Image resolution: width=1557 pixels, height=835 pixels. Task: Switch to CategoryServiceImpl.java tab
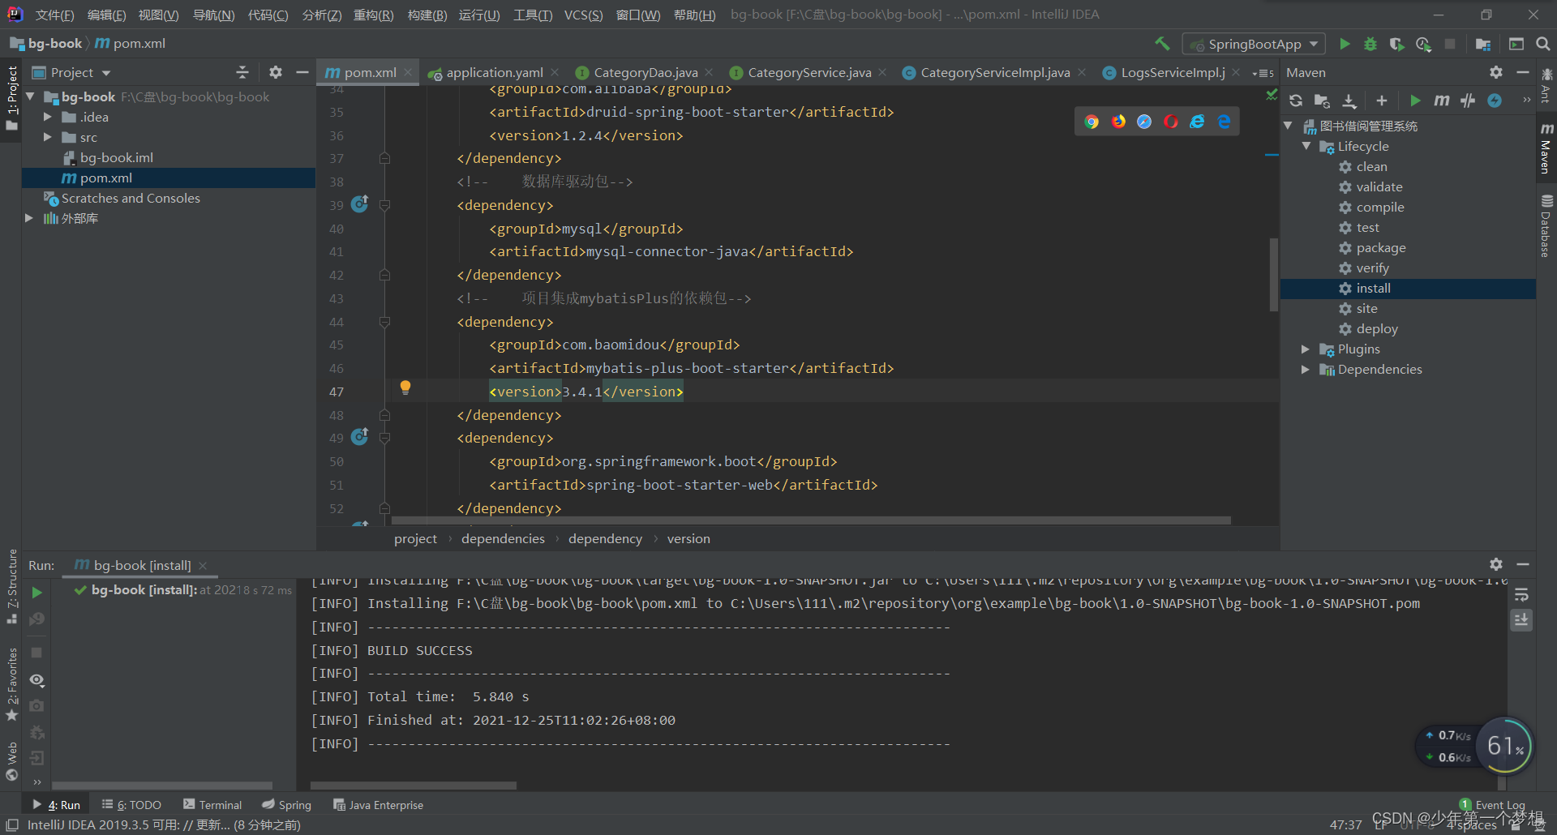tap(995, 72)
